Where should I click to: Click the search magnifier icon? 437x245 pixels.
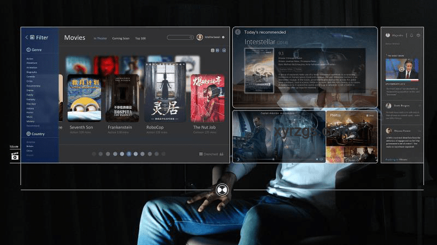[x=191, y=37]
